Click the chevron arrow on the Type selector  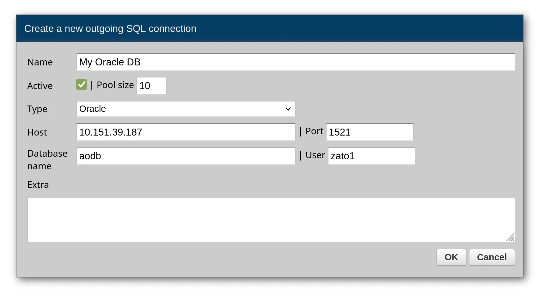[x=288, y=109]
